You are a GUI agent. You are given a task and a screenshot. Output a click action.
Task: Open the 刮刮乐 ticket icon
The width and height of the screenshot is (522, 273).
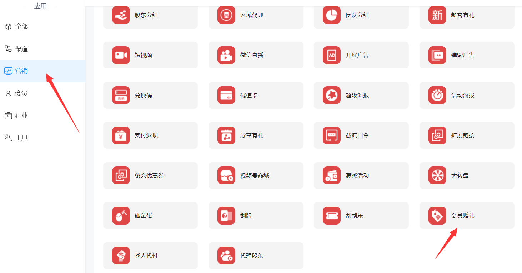(332, 216)
